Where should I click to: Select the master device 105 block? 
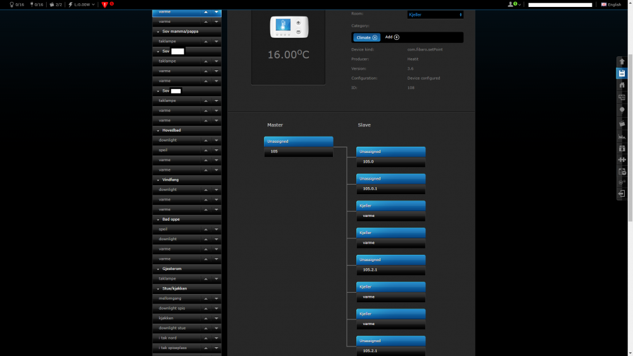click(x=298, y=151)
